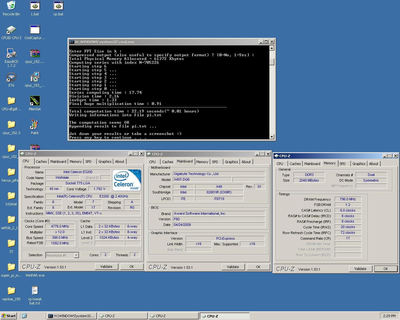The height and width of the screenshot is (320, 400).
Task: Click the Core Speed value 4776.0 MHz
Action: coord(60,226)
